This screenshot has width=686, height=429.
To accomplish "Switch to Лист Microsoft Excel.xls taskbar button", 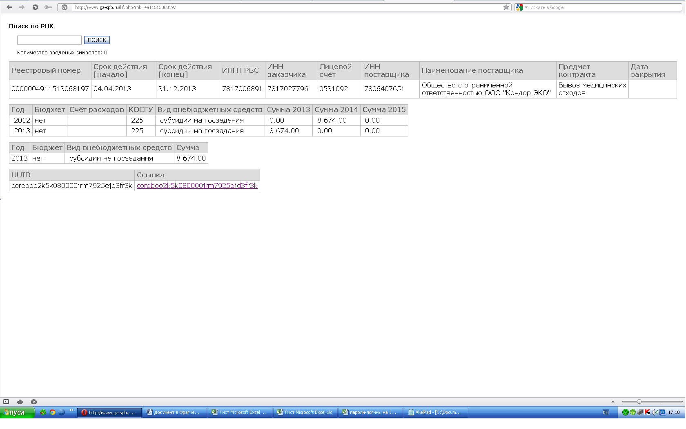I will (x=305, y=412).
